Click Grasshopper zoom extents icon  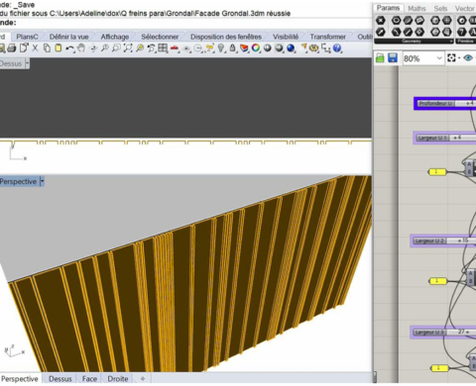pos(451,58)
